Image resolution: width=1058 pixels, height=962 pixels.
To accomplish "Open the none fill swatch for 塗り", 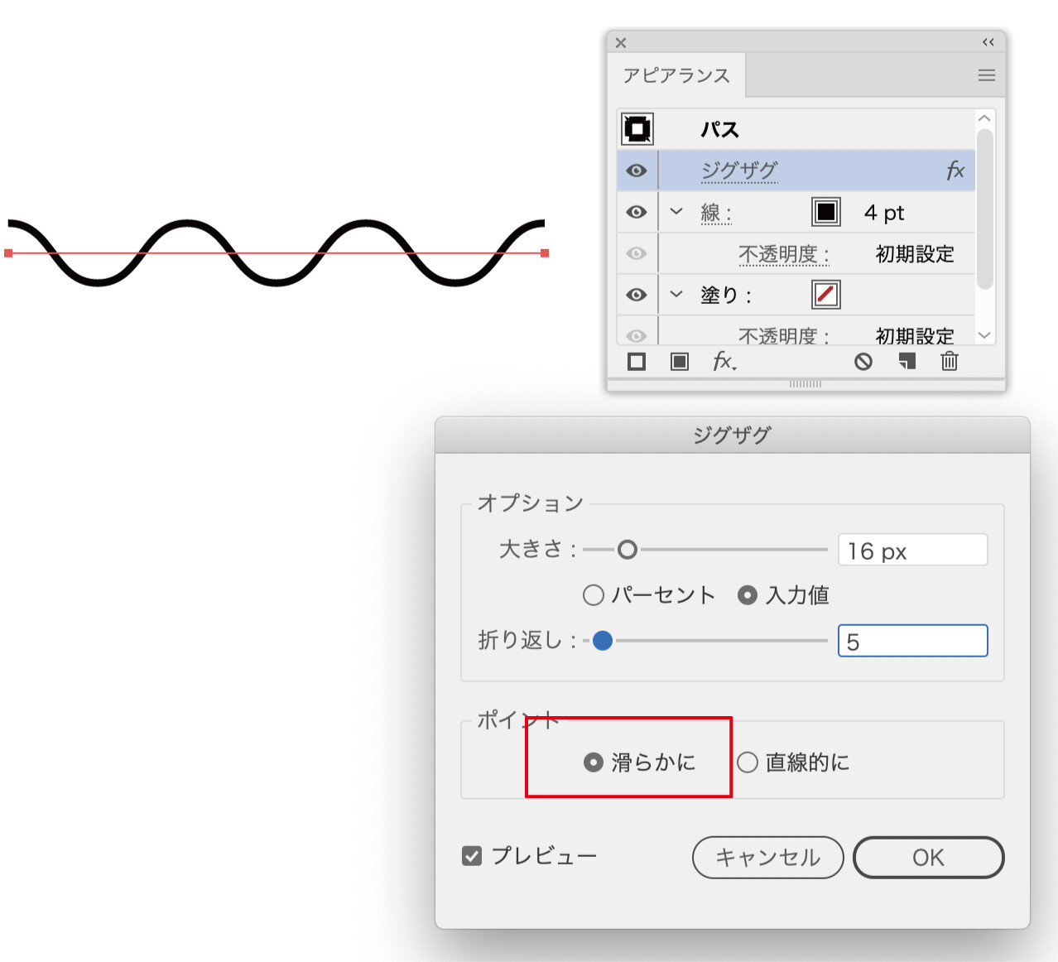I will pyautogui.click(x=826, y=295).
